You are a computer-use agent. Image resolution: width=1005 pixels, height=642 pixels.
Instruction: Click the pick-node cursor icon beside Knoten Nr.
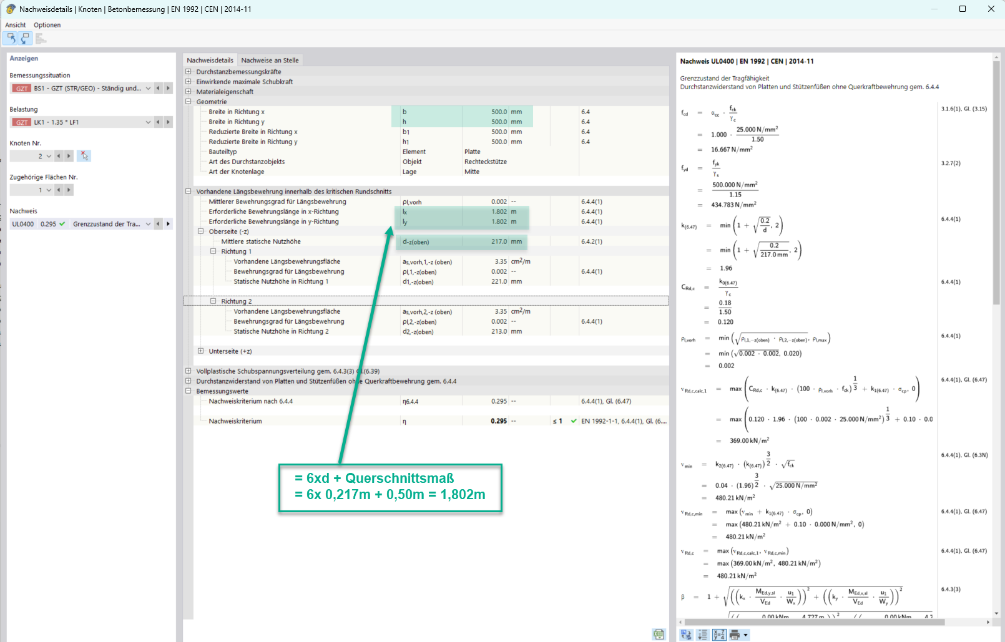pos(84,156)
